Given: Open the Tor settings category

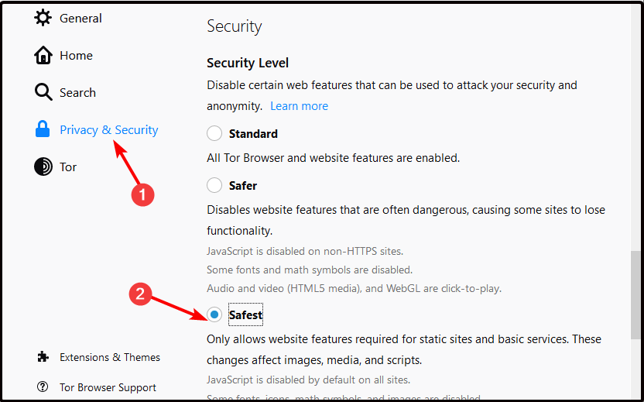Looking at the screenshot, I should pos(68,167).
